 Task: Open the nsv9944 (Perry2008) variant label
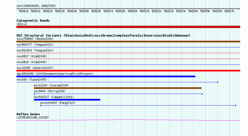coord(50,91)
